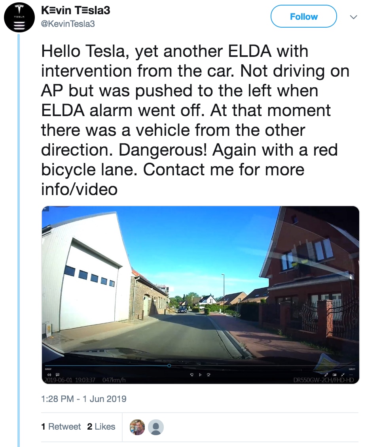Toggle the video subtitles icon

tap(57, 375)
